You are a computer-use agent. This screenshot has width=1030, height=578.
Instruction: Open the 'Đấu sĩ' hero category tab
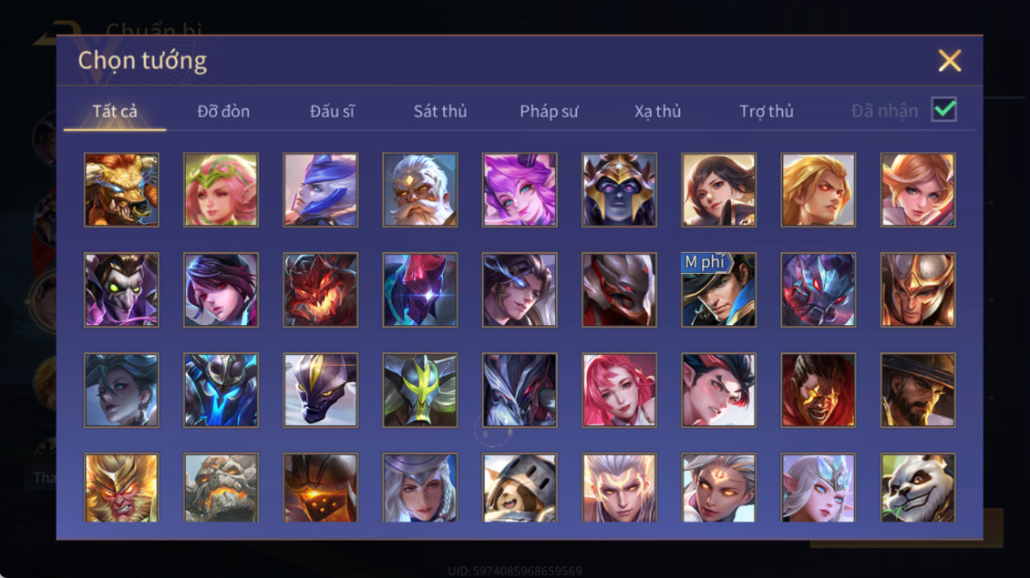pos(332,112)
